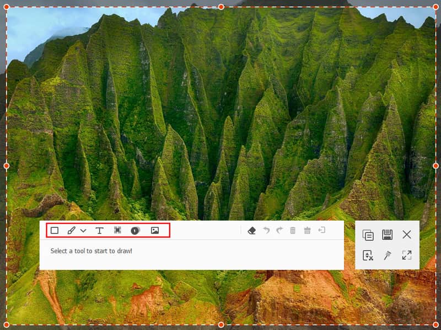441x330 pixels.
Task: Select the brush drawing tool
Action: tap(71, 231)
